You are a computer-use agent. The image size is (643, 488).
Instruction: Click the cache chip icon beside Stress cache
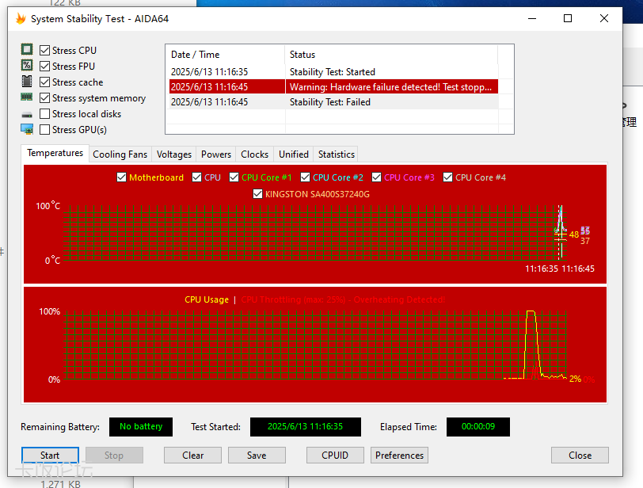[x=27, y=82]
